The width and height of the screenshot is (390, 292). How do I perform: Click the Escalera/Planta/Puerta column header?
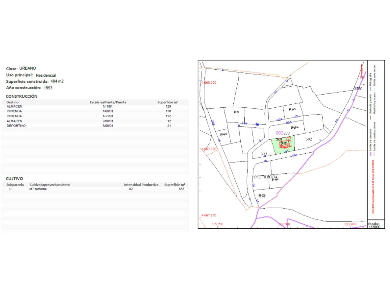(x=108, y=102)
